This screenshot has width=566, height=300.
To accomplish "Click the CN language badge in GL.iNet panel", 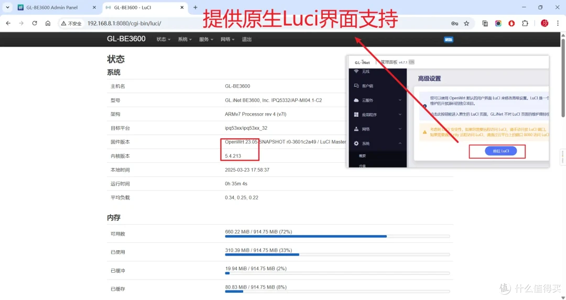I will point(411,62).
